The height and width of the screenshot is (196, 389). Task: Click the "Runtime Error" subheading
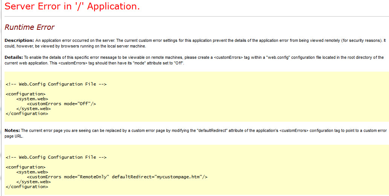click(29, 27)
